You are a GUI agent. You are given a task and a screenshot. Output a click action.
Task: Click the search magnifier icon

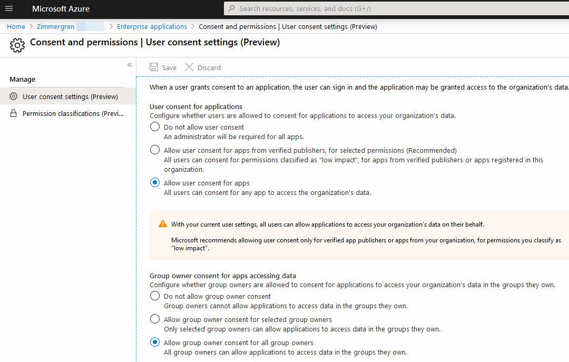[x=231, y=8]
